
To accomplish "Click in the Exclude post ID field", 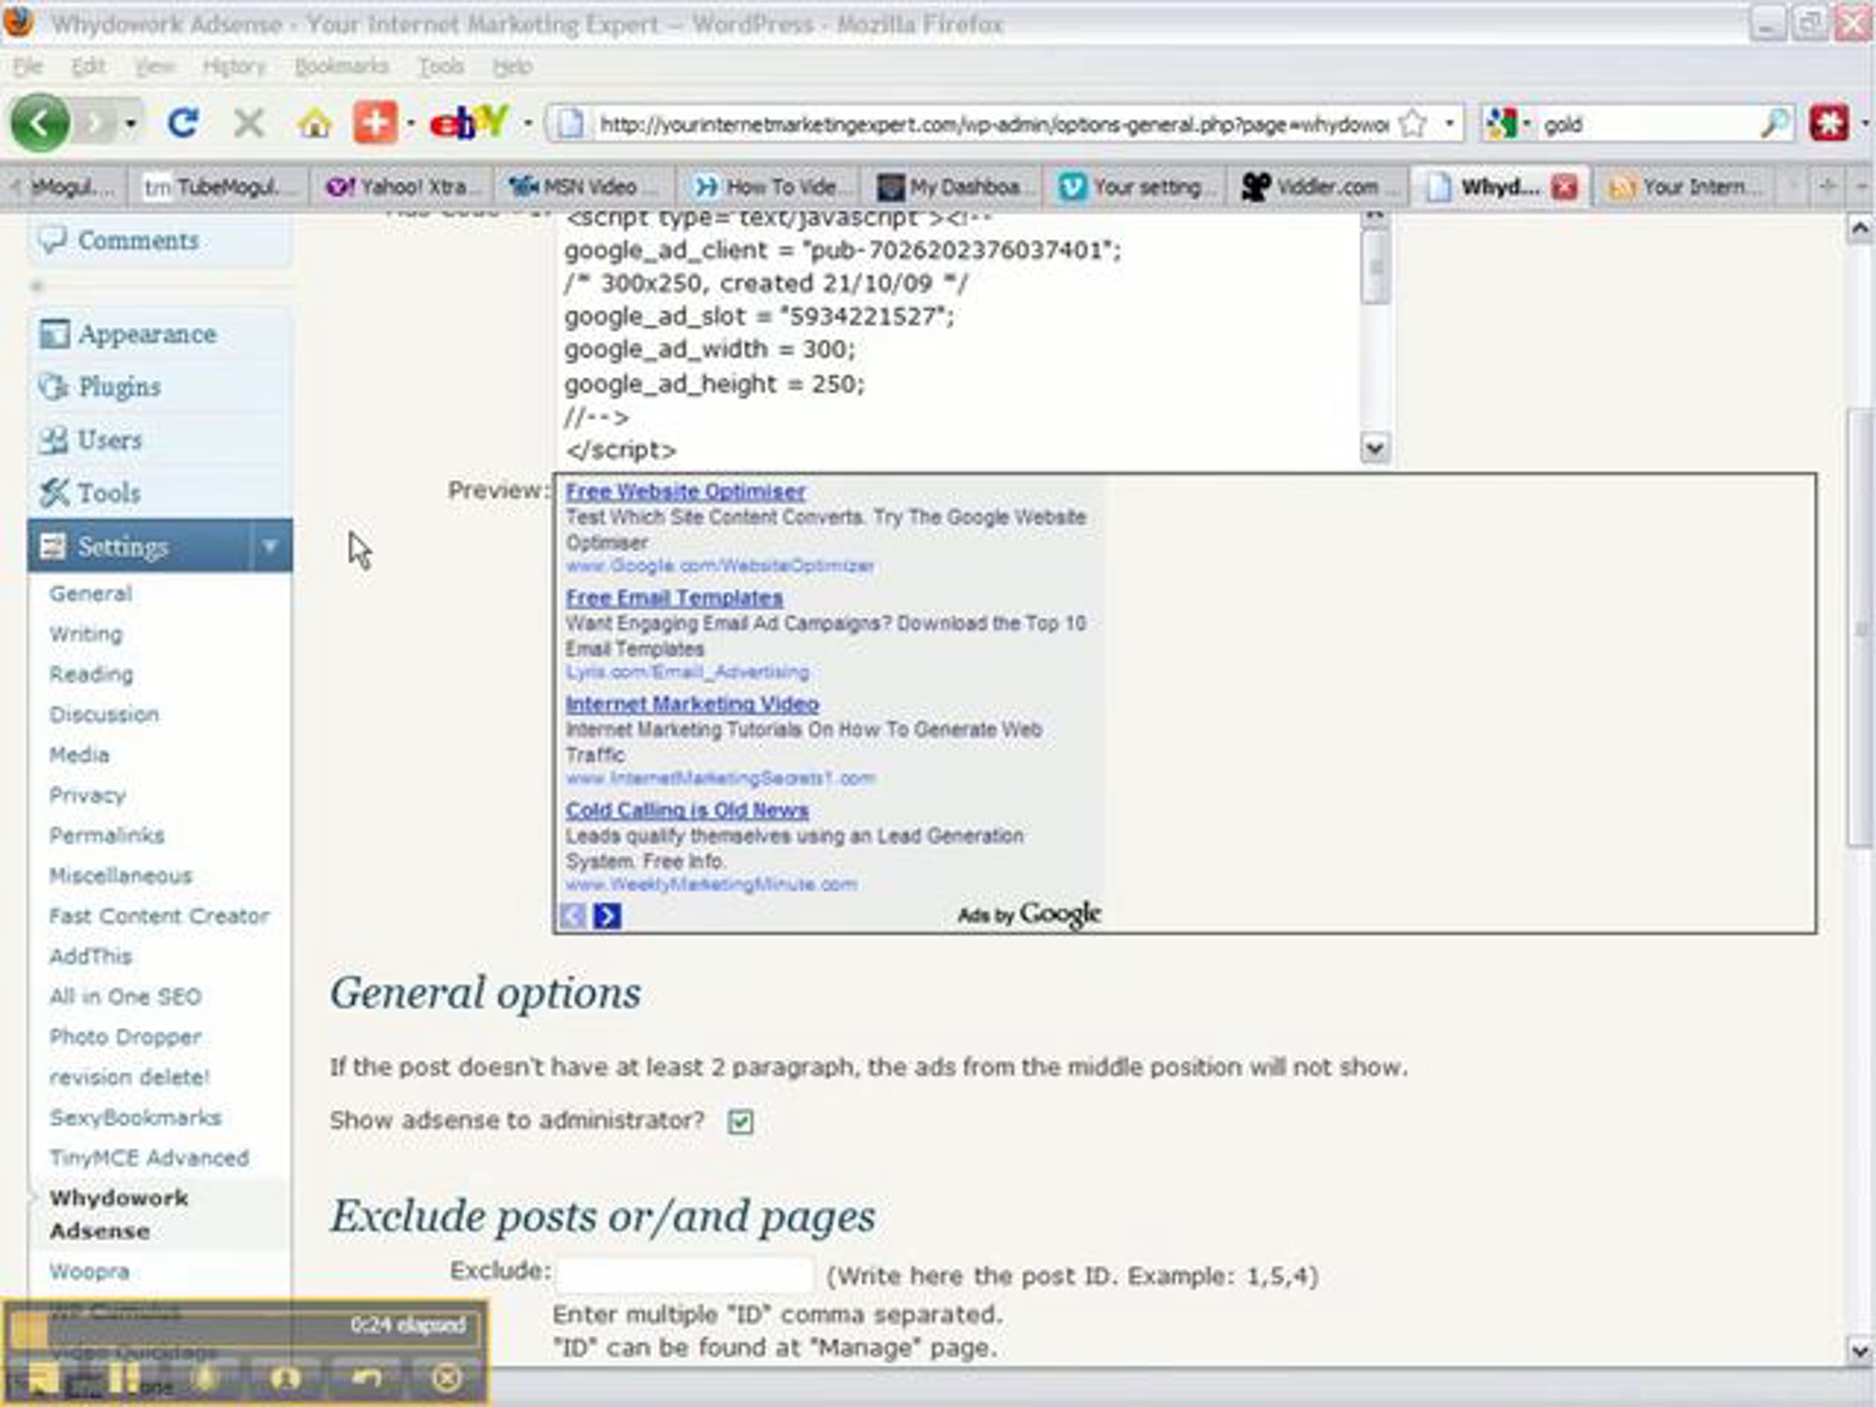I will coord(685,1273).
